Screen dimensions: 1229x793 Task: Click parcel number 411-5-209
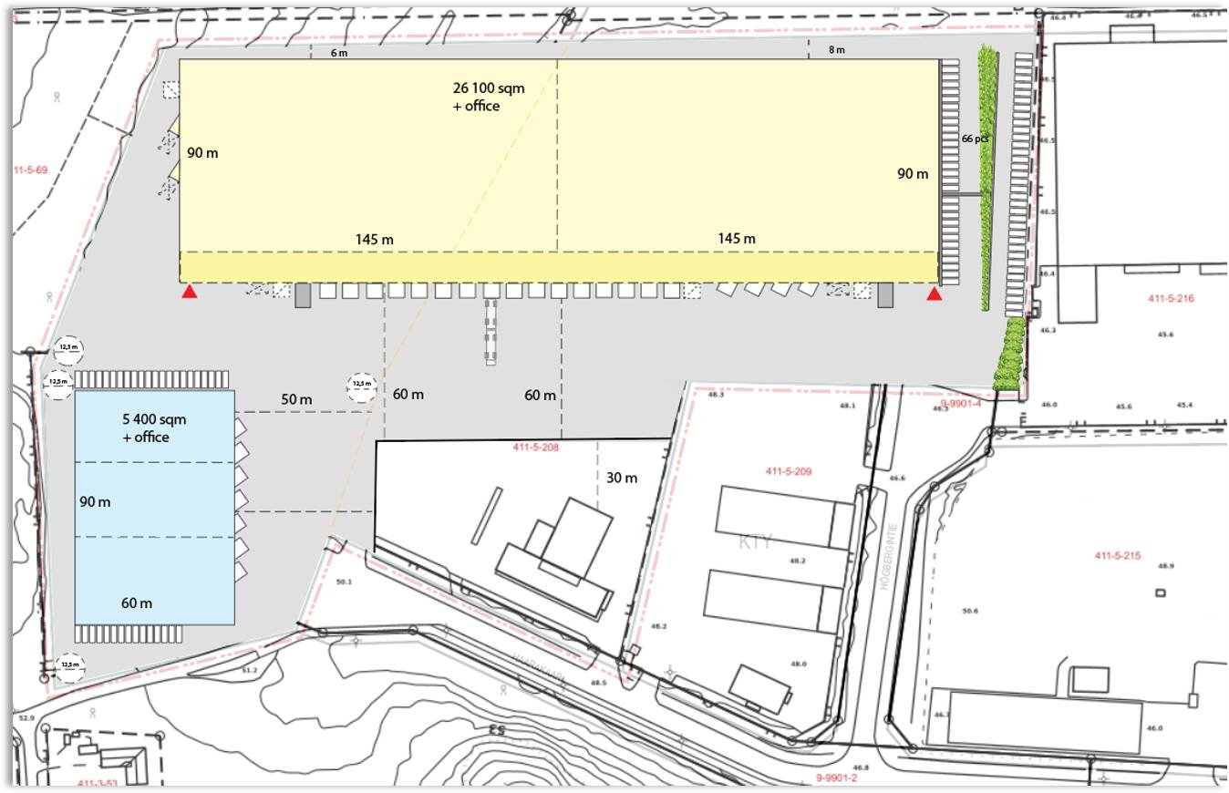coord(788,471)
